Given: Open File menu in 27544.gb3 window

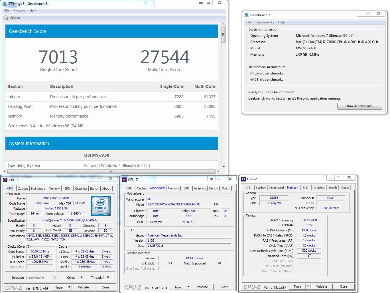Looking at the screenshot, I should tap(7, 11).
